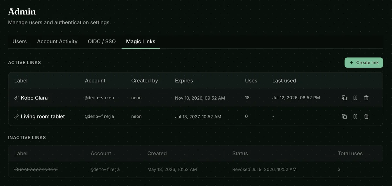The width and height of the screenshot is (392, 186).
Task: Click the Status column header
Action: (240, 153)
